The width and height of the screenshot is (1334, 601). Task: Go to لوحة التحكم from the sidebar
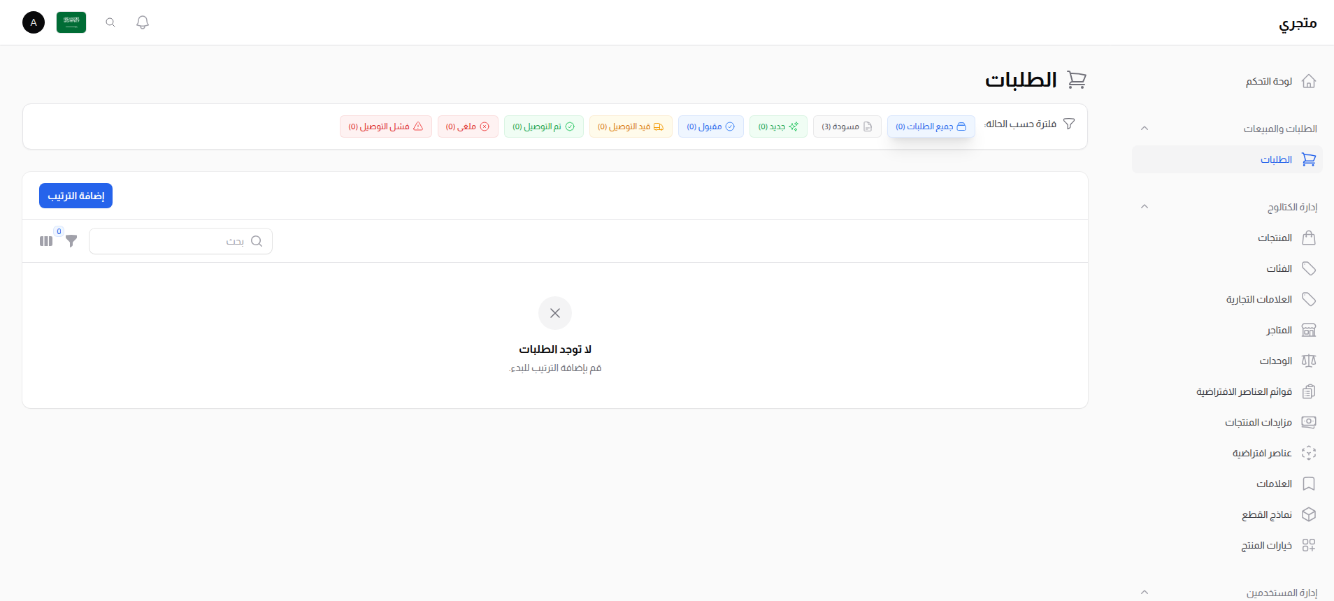tap(1279, 82)
